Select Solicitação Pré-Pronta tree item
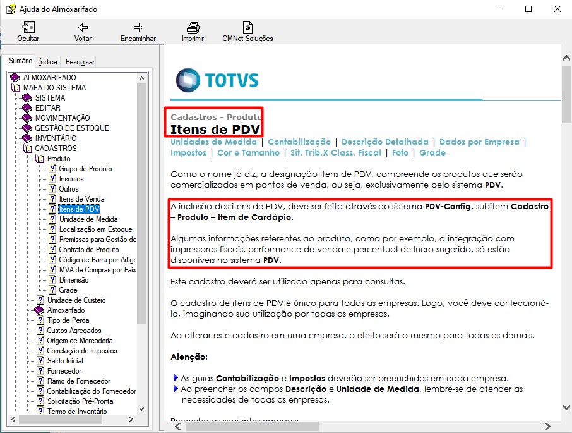The image size is (572, 433). [x=80, y=401]
